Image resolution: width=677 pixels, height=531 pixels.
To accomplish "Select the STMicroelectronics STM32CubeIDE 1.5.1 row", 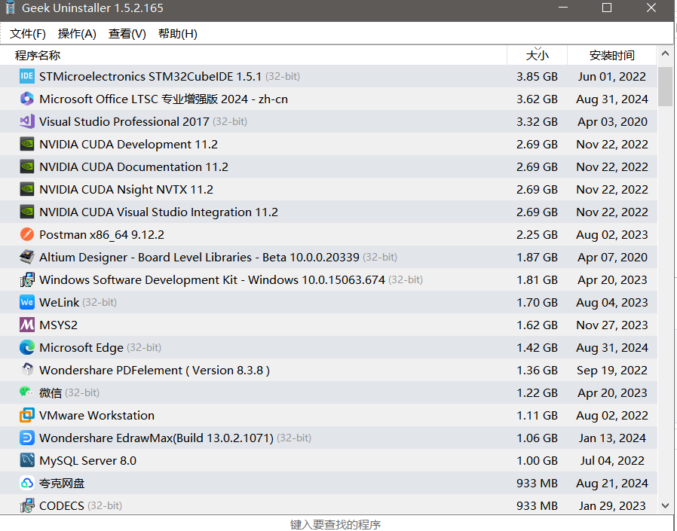I will point(329,76).
